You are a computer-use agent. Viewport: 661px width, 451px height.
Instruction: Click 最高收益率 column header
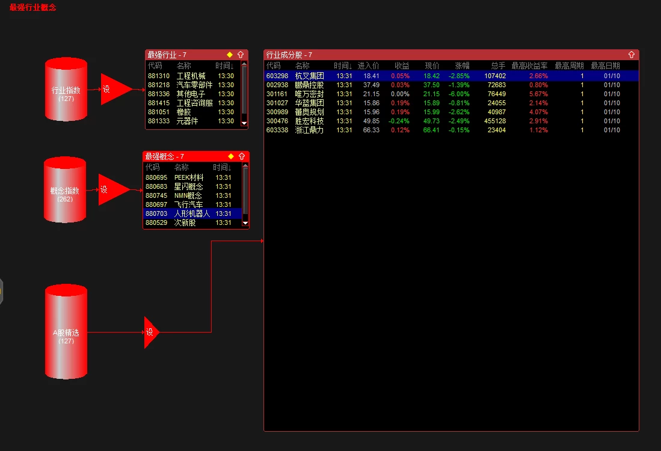click(x=529, y=66)
